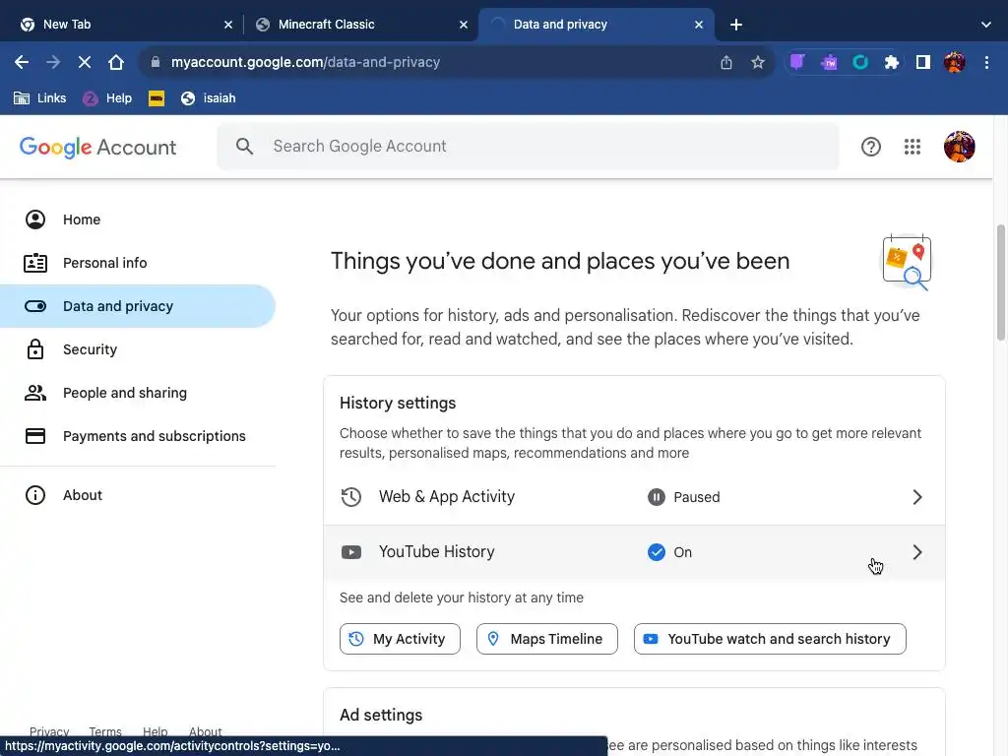Open the Google Account profile picture

click(959, 147)
